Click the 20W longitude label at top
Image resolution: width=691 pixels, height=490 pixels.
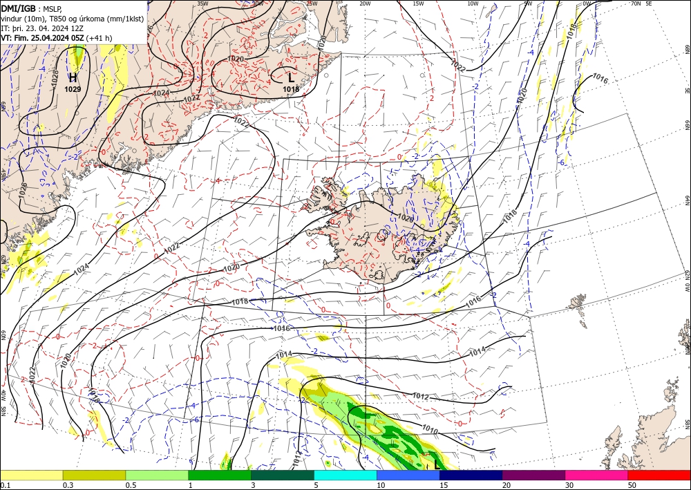(364, 3)
